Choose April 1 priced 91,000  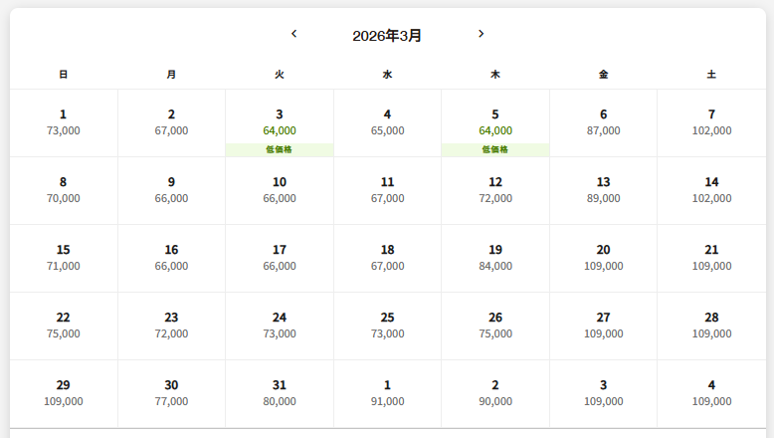tap(387, 393)
